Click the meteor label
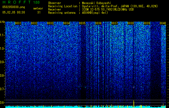Image resolution: width=169 pixels, height=108 pixels. click(38, 8)
